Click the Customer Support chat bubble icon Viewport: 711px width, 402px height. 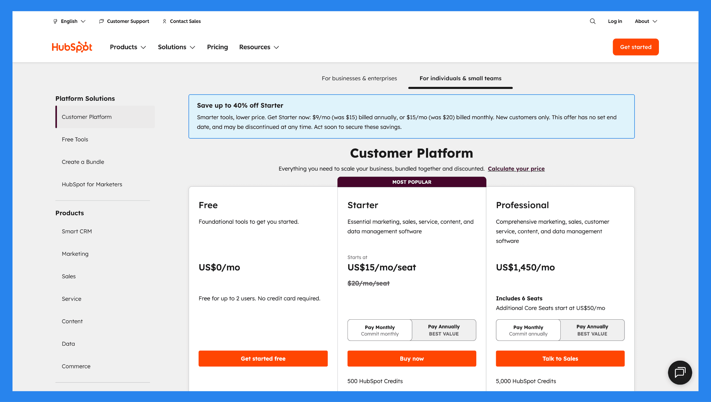click(x=101, y=21)
